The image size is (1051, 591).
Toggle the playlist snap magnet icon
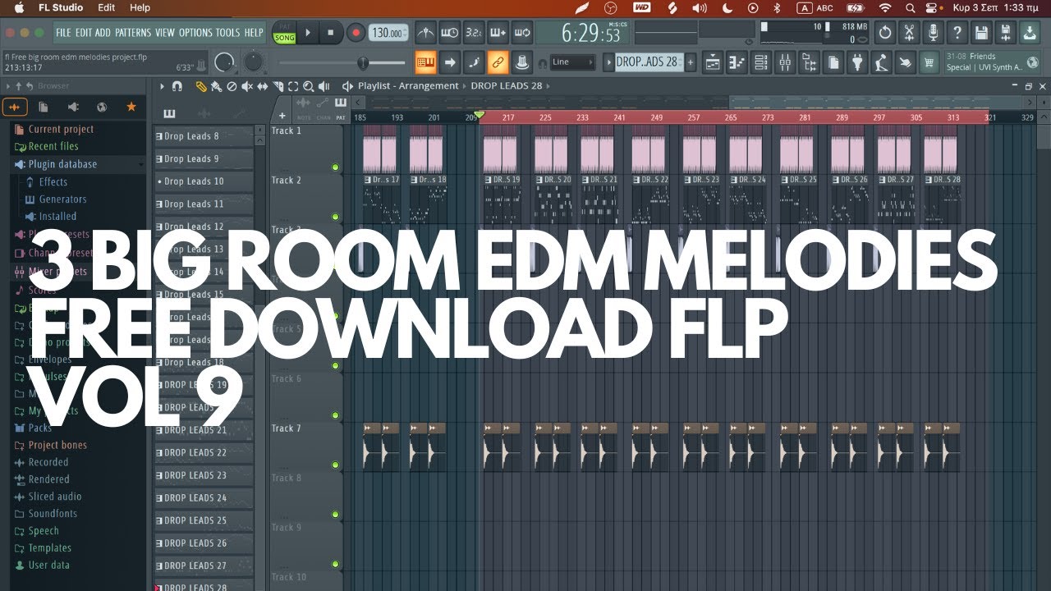(x=177, y=86)
